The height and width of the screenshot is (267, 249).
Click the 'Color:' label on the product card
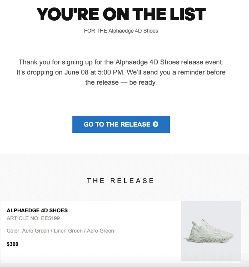point(13,231)
